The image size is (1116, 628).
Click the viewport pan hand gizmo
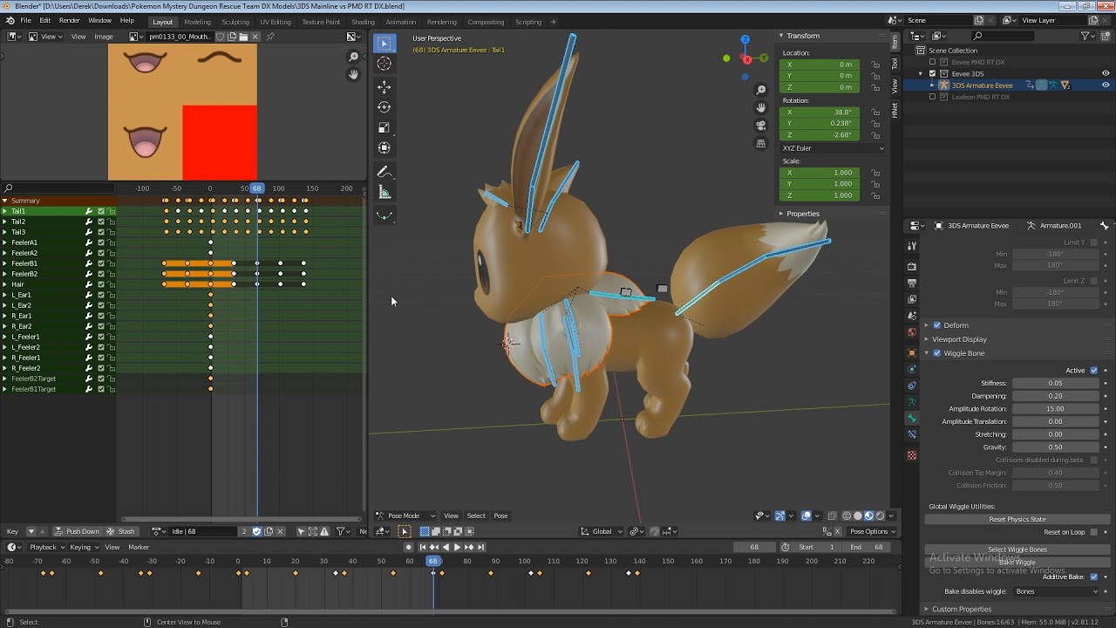pyautogui.click(x=761, y=107)
